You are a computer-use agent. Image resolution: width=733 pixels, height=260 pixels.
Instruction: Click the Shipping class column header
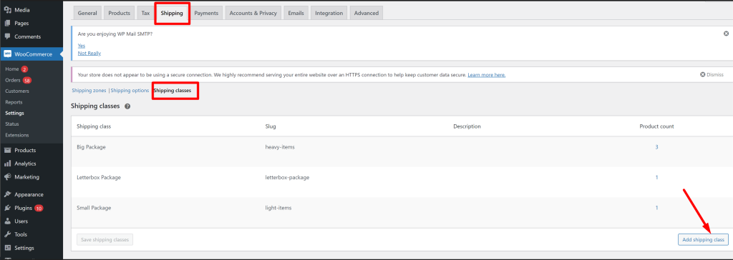(x=94, y=126)
